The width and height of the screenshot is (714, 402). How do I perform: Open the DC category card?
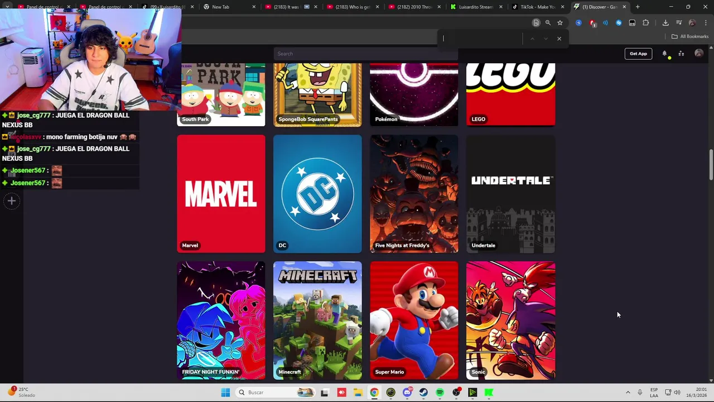317,194
